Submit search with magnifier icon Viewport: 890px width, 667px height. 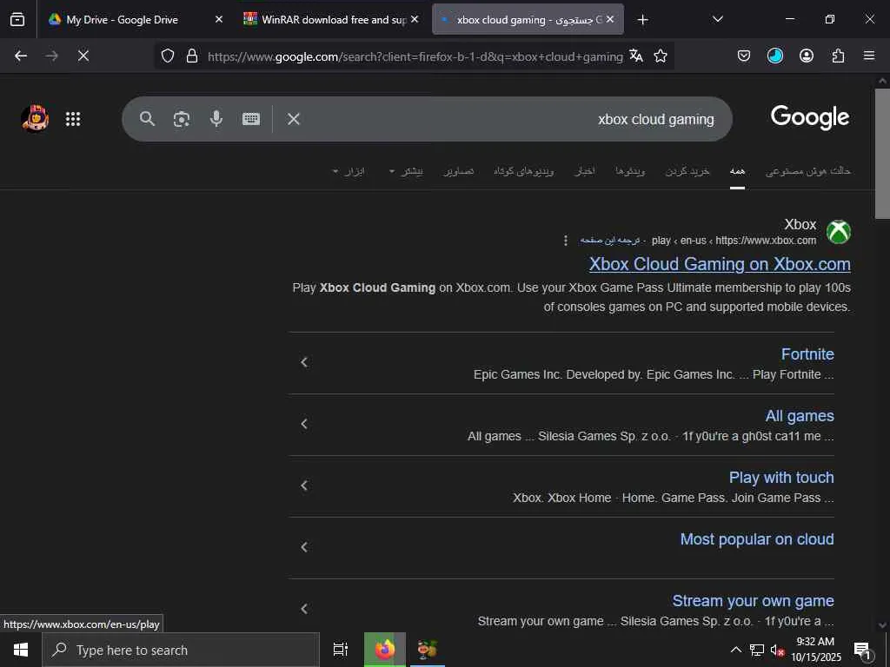[147, 118]
